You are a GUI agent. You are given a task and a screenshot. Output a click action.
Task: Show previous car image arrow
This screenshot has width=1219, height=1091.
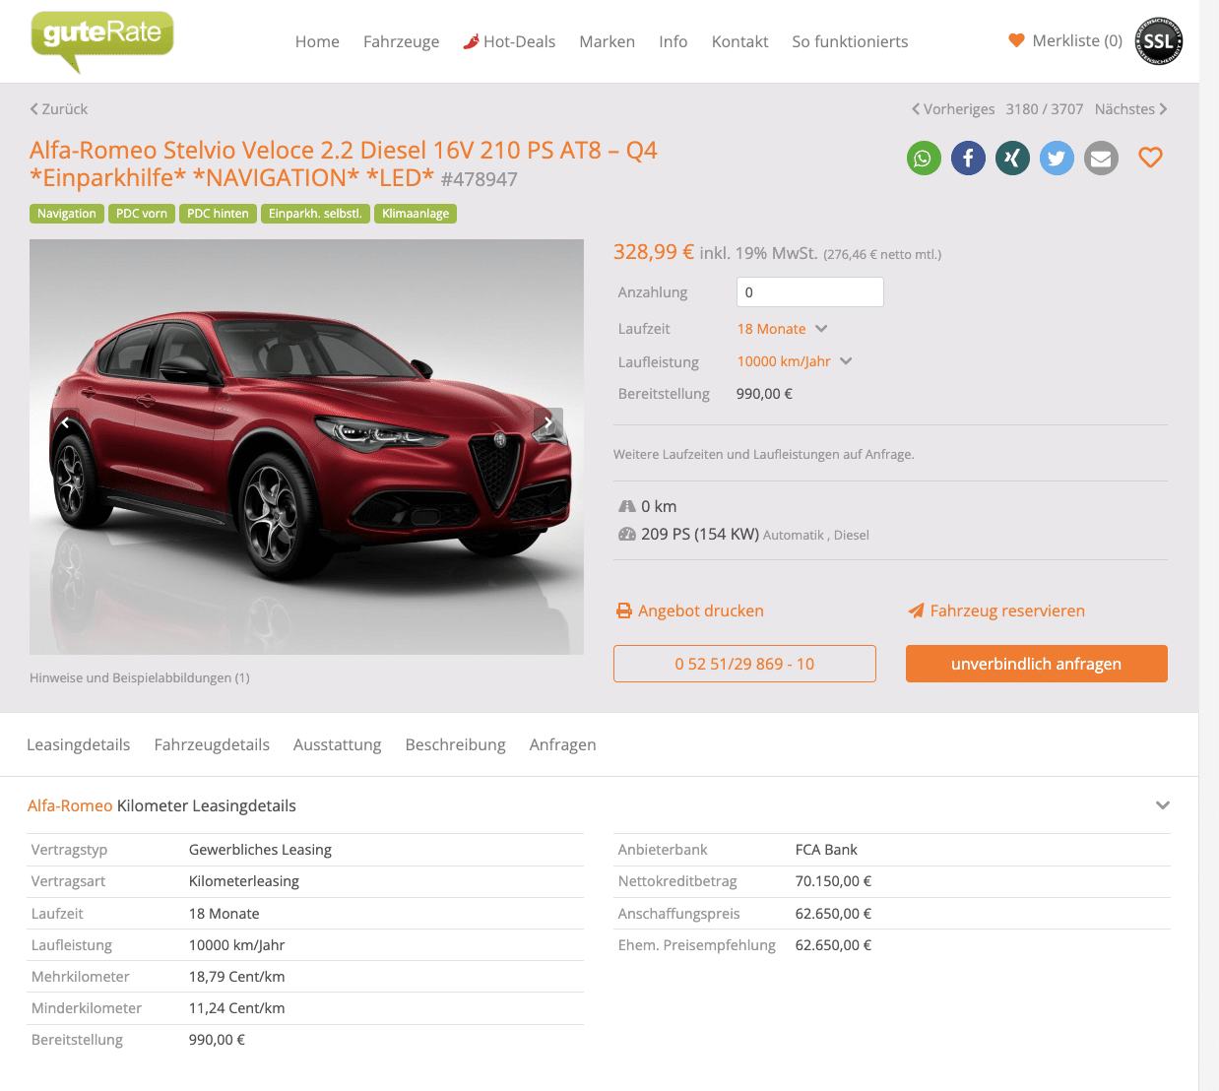pos(65,423)
